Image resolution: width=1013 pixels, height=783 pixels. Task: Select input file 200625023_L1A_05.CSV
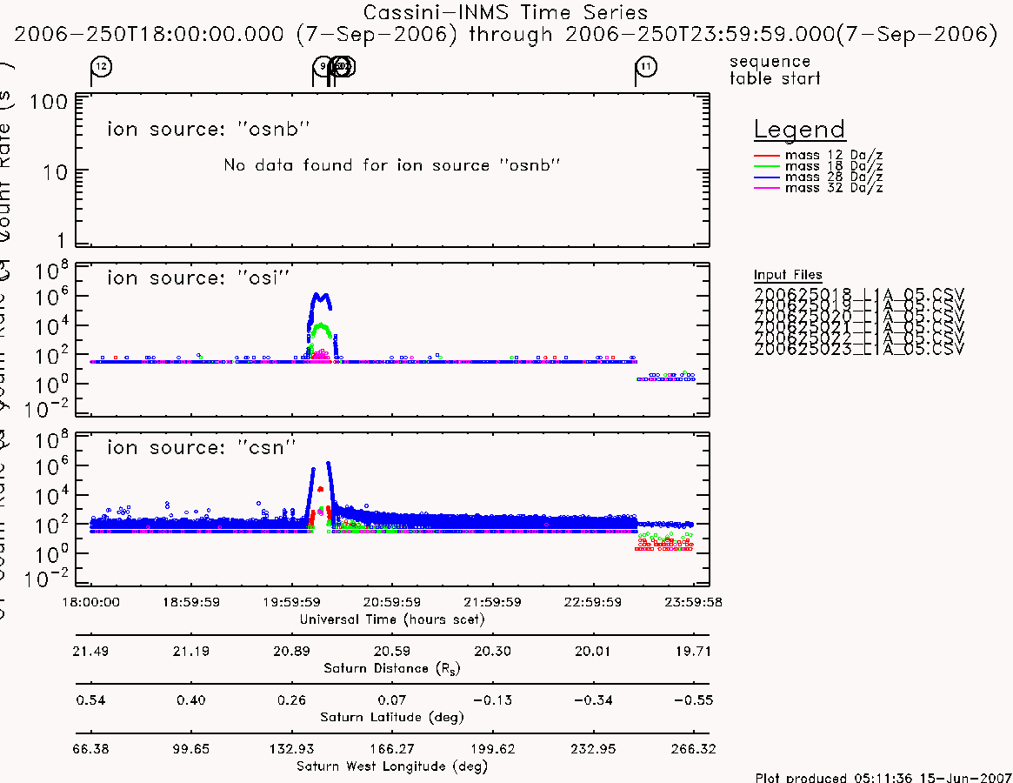[x=858, y=349]
